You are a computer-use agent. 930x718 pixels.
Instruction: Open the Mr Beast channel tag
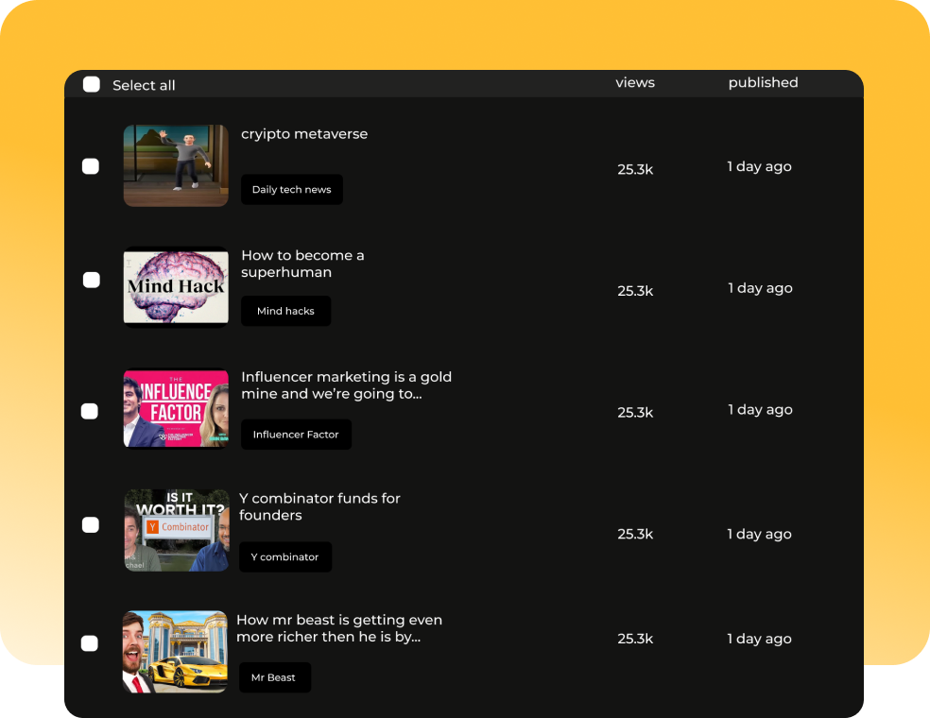coord(274,677)
